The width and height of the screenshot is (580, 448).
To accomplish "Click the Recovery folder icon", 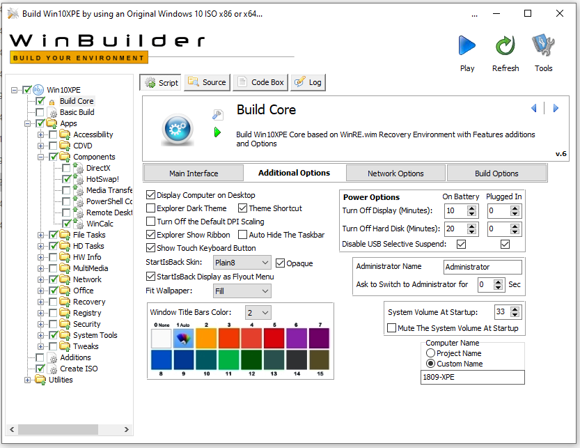I will pos(65,302).
